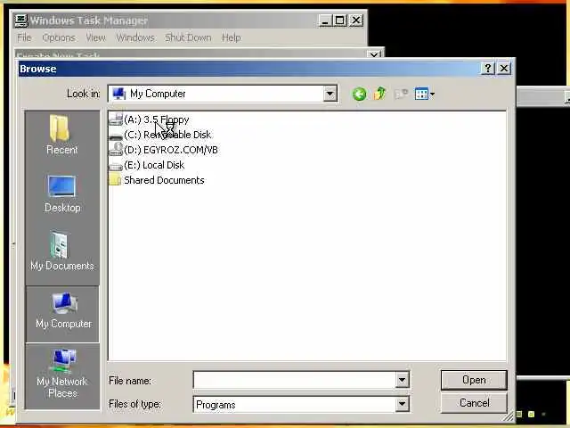Go back using the green Back arrow icon

pyautogui.click(x=359, y=94)
